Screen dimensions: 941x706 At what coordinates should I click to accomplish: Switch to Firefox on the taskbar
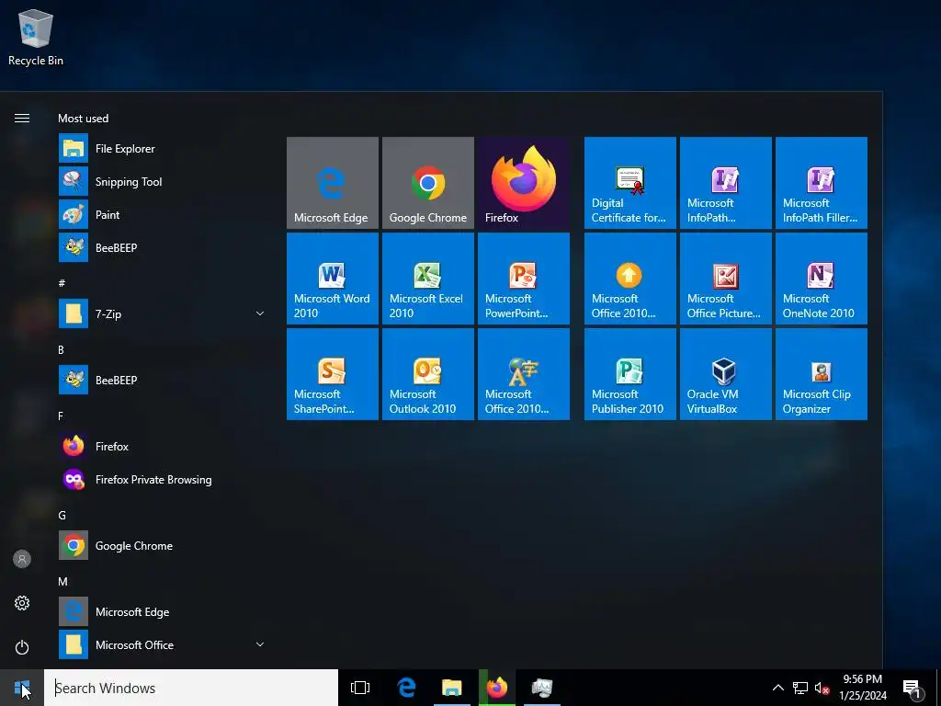[497, 688]
